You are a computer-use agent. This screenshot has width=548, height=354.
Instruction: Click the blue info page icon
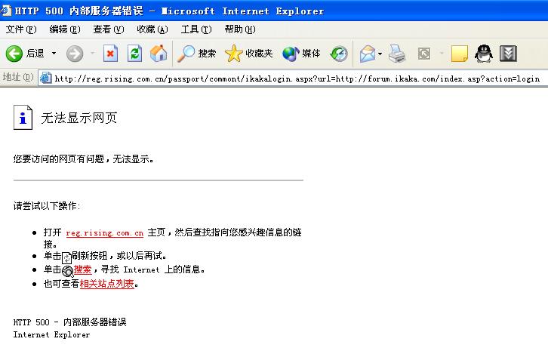[23, 118]
